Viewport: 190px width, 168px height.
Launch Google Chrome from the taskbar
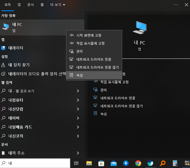point(138,163)
